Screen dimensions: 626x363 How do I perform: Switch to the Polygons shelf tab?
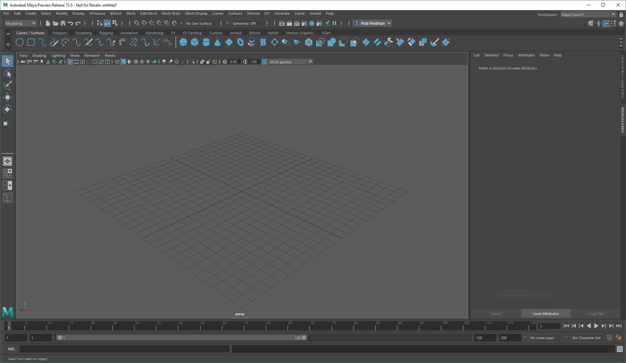(60, 33)
